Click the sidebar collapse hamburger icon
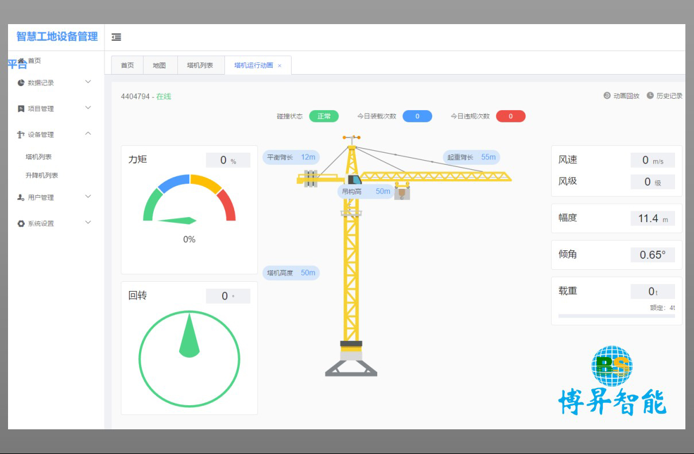Screen dimensions: 694x454 click(x=117, y=37)
